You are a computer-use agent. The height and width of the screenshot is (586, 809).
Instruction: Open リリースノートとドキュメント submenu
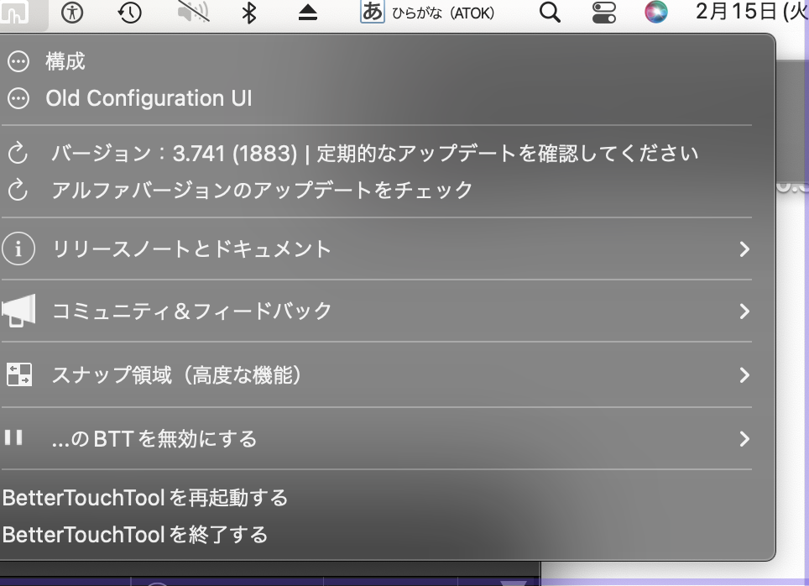[x=377, y=249]
